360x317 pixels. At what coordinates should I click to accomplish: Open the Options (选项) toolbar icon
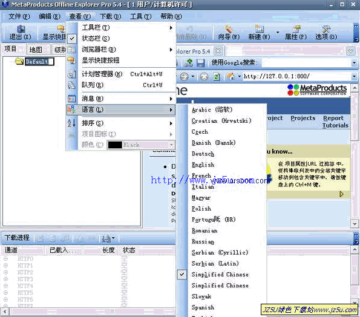tap(326, 29)
